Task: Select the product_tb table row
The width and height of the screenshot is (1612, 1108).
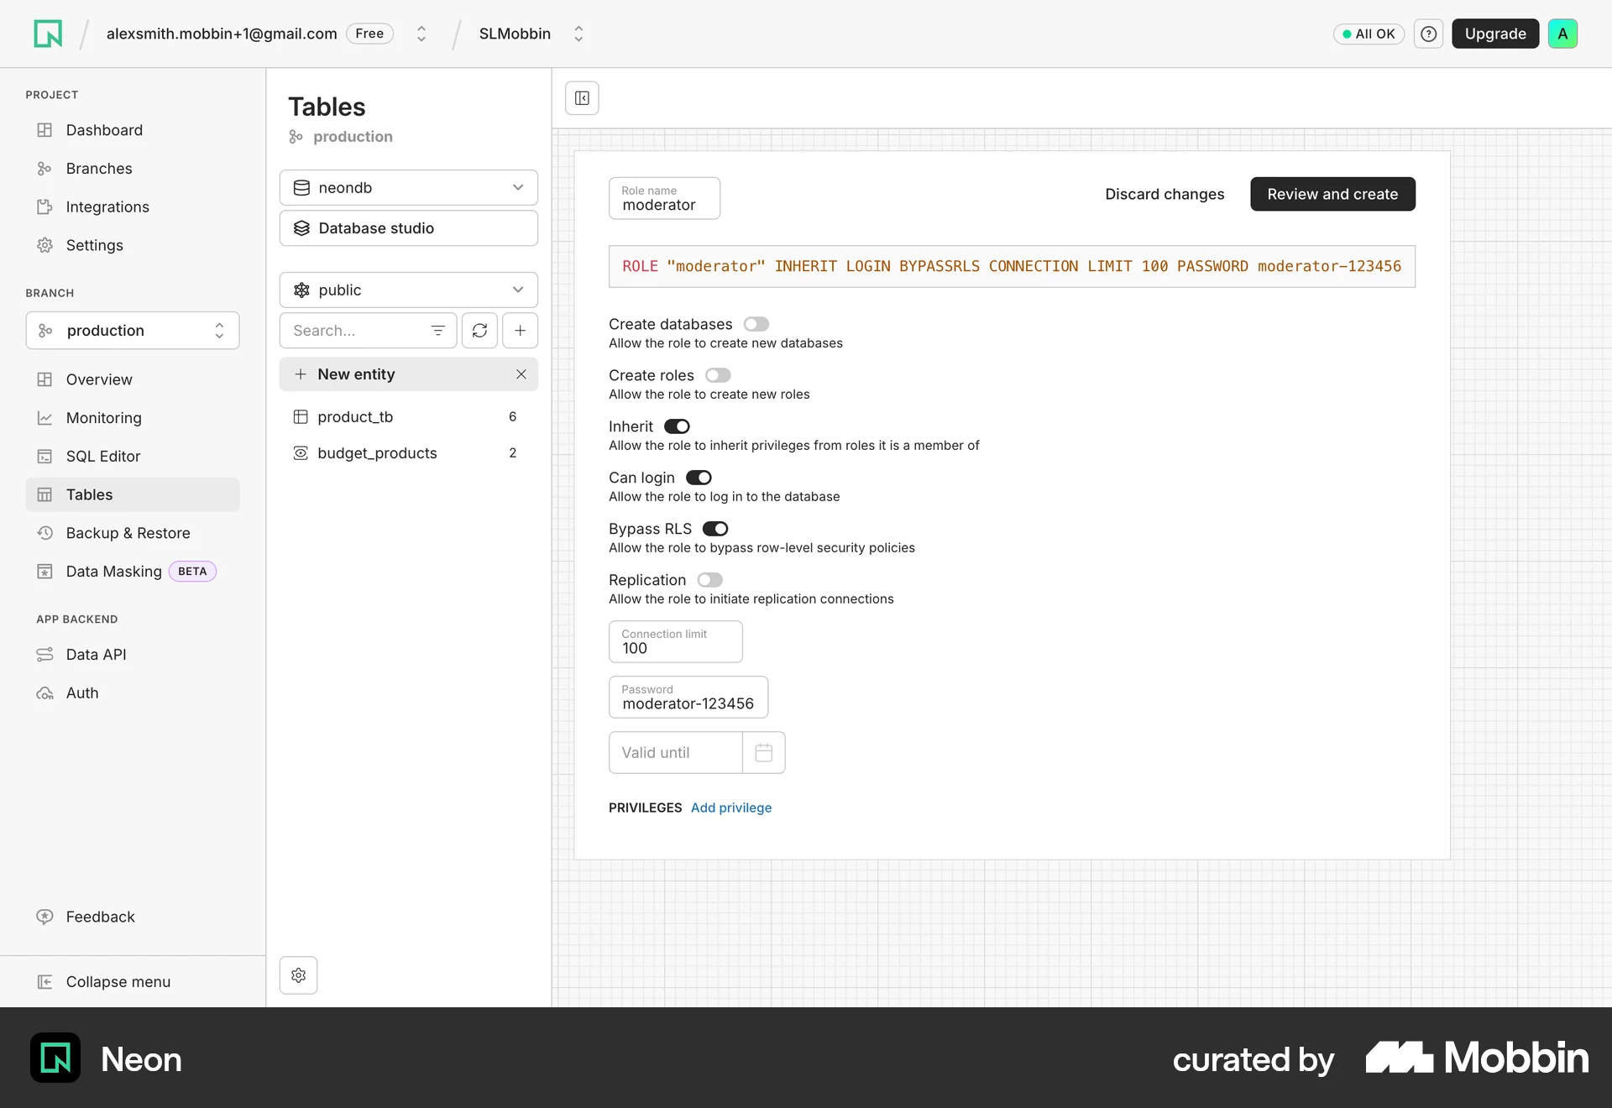Action: pos(408,417)
